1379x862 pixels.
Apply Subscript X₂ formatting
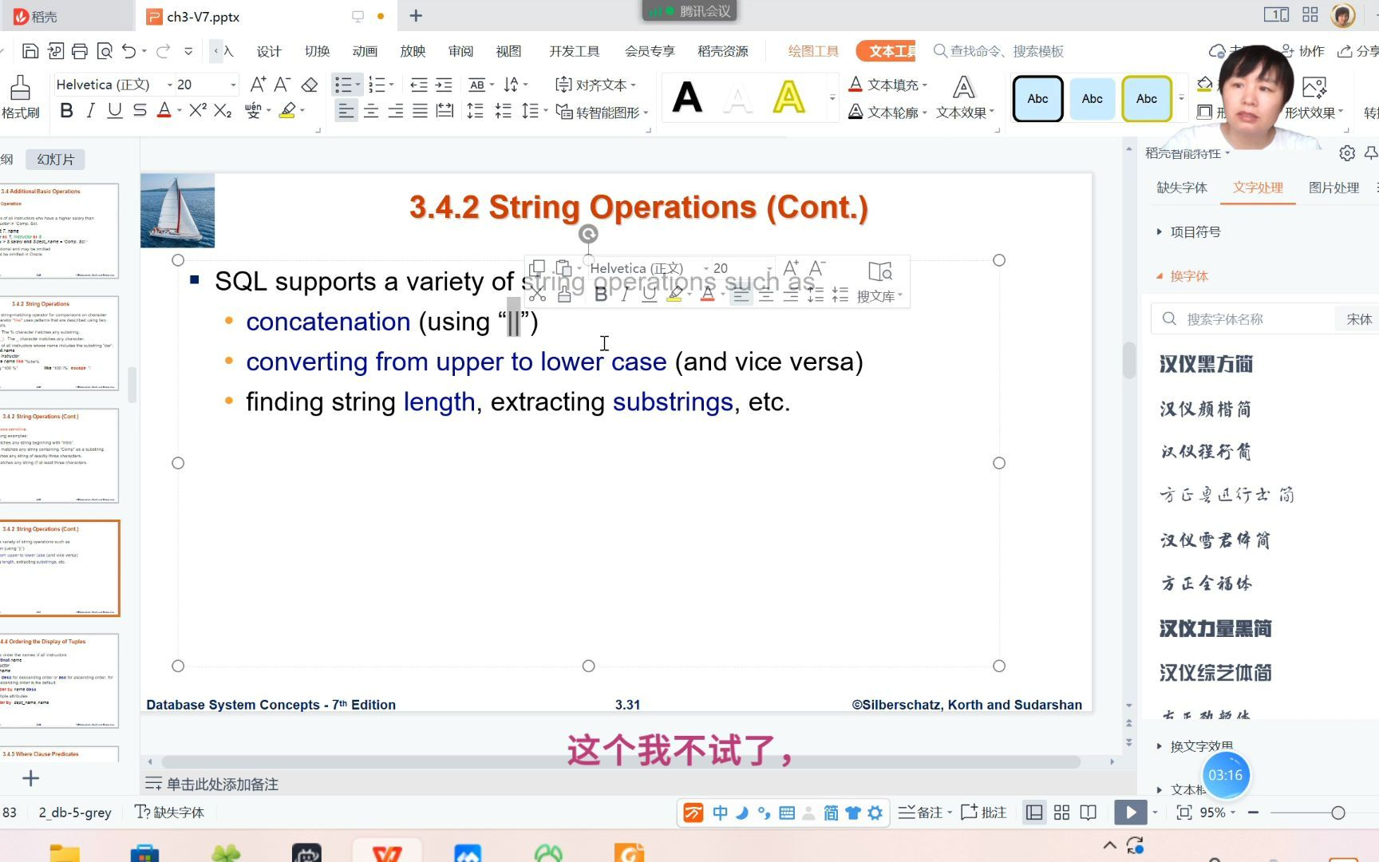click(223, 111)
